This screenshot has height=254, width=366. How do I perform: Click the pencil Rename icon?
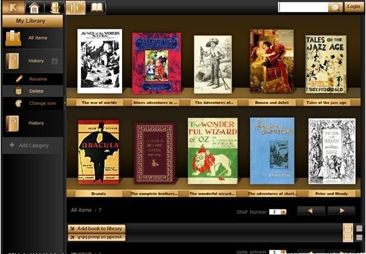pyautogui.click(x=19, y=79)
